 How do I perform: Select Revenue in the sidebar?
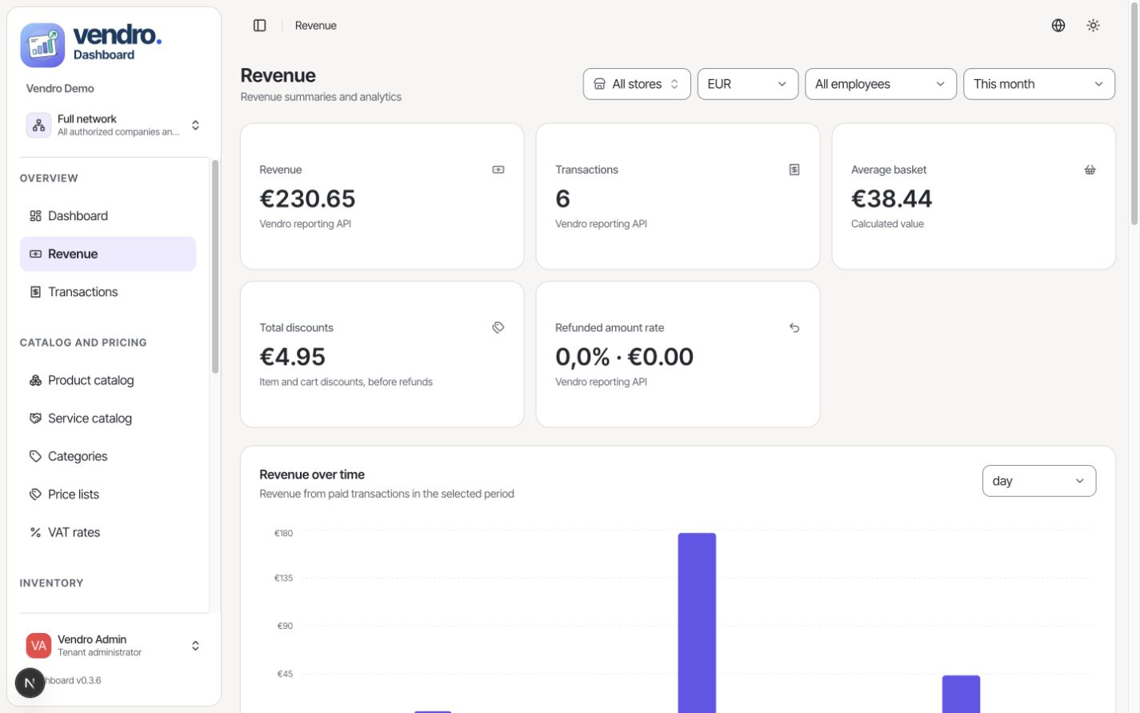[108, 254]
